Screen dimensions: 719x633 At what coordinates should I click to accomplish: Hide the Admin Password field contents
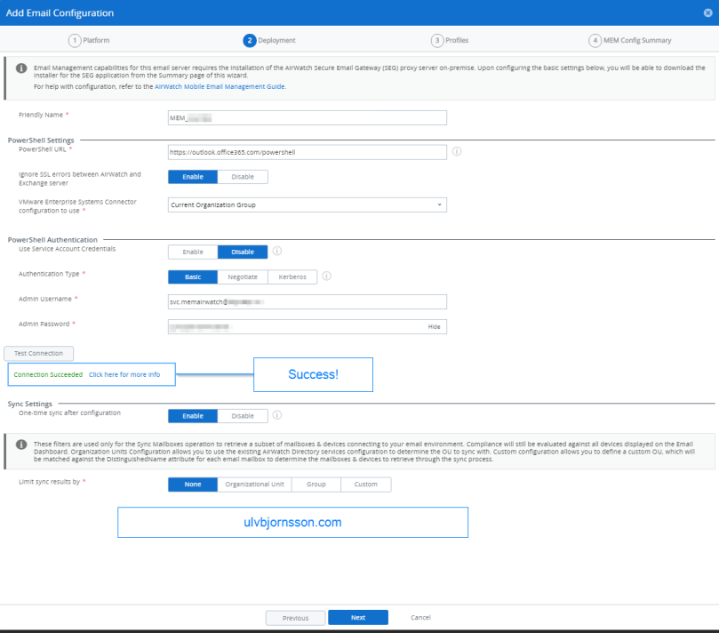(433, 326)
